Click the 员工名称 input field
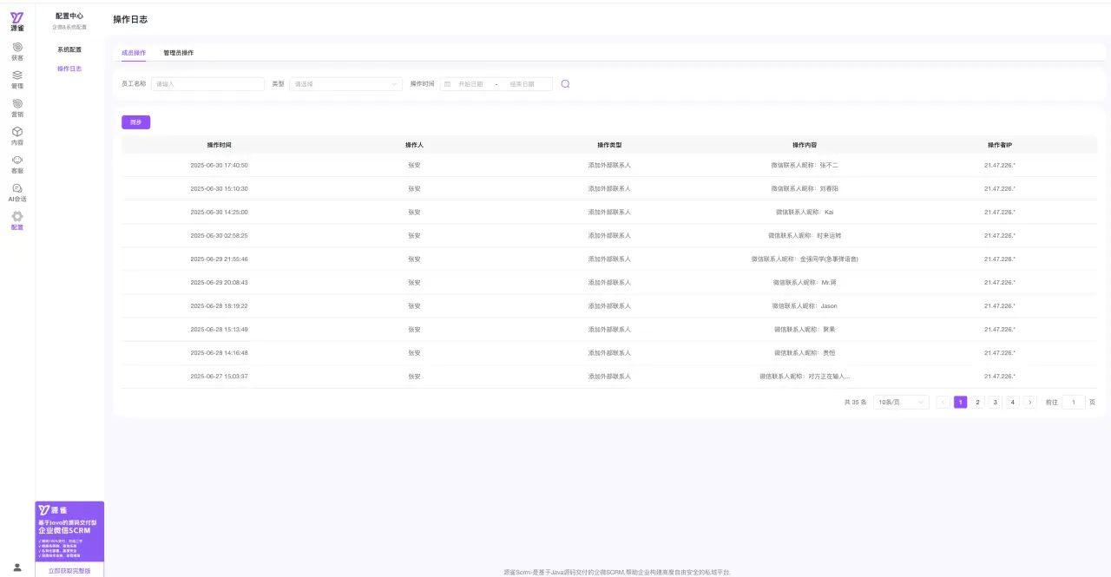1111x577 pixels. click(207, 84)
